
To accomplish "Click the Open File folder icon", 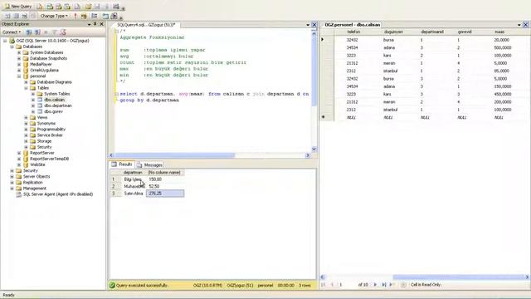I will (88, 6).
